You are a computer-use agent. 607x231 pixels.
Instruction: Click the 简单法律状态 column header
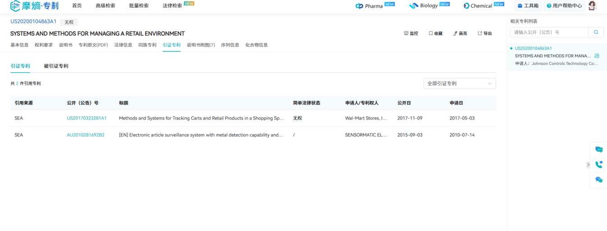tap(307, 103)
